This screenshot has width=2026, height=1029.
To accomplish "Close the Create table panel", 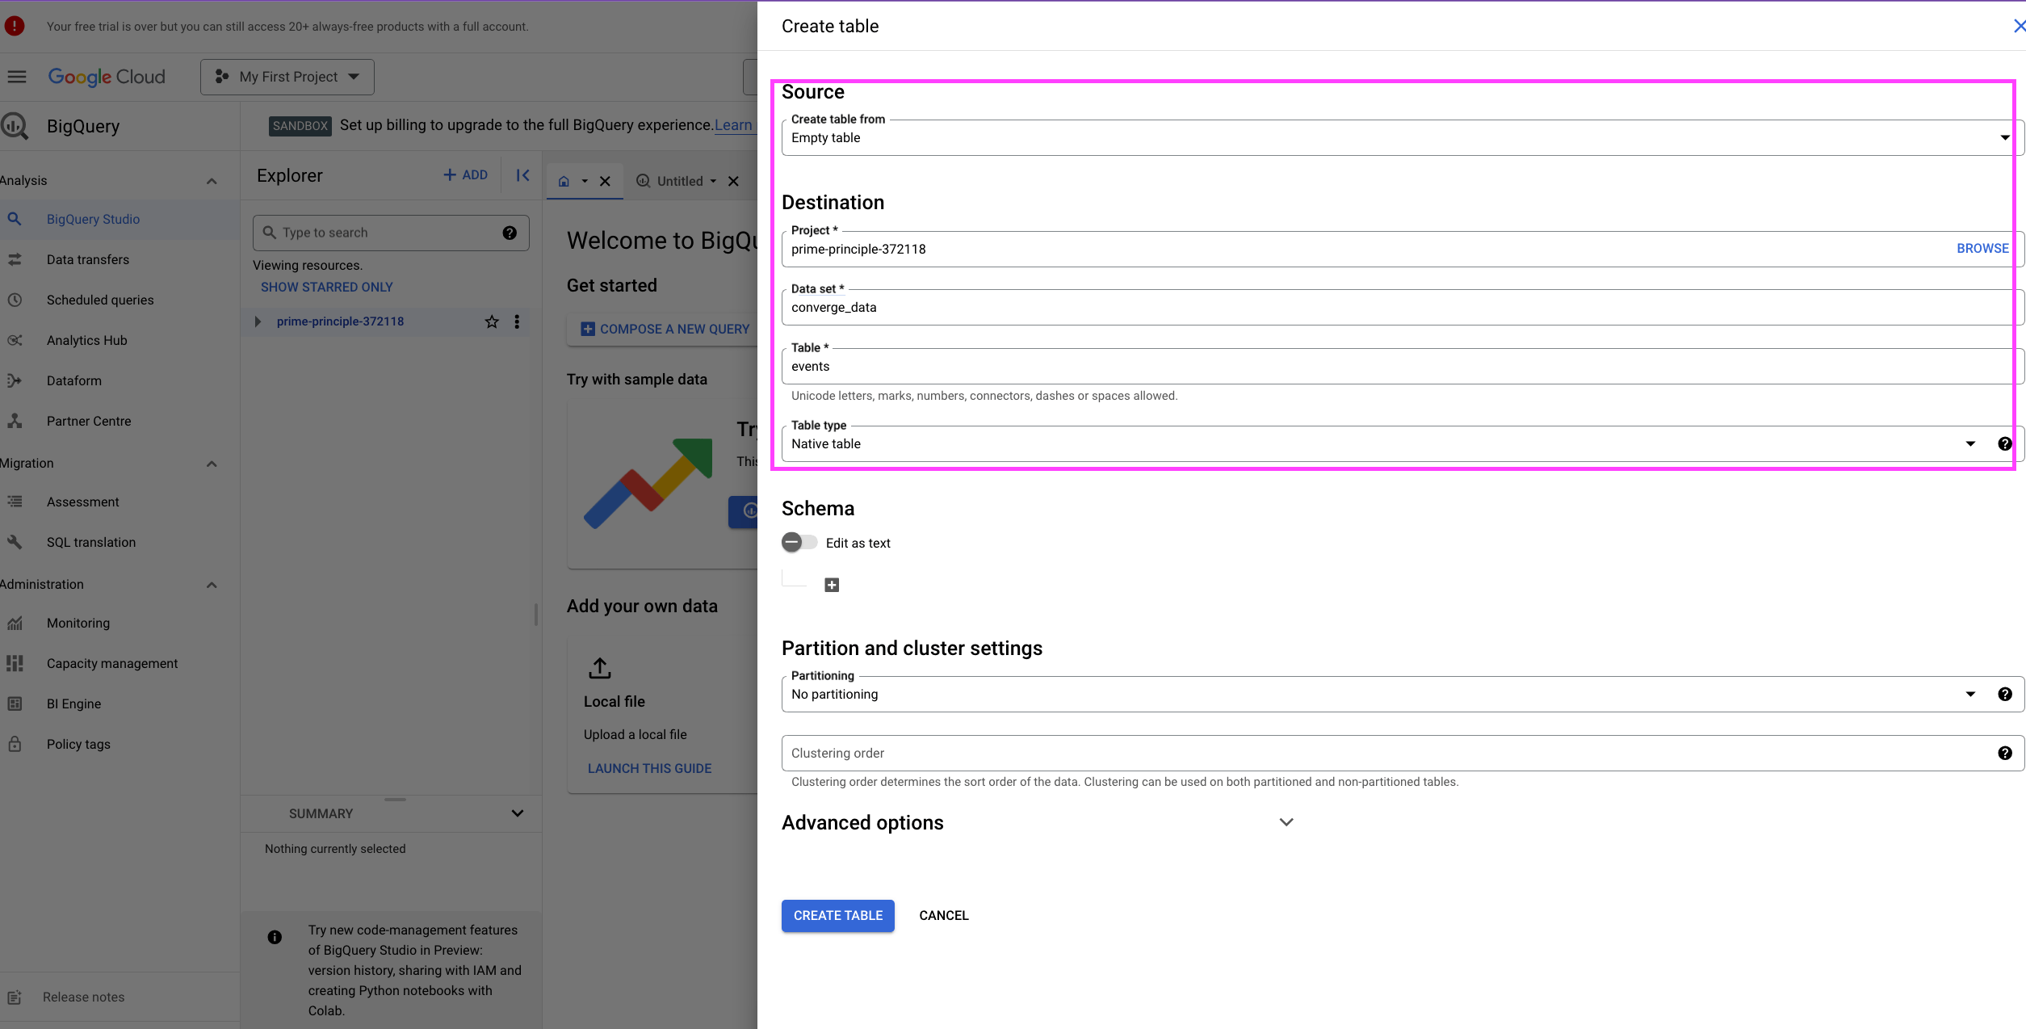I will (2019, 26).
